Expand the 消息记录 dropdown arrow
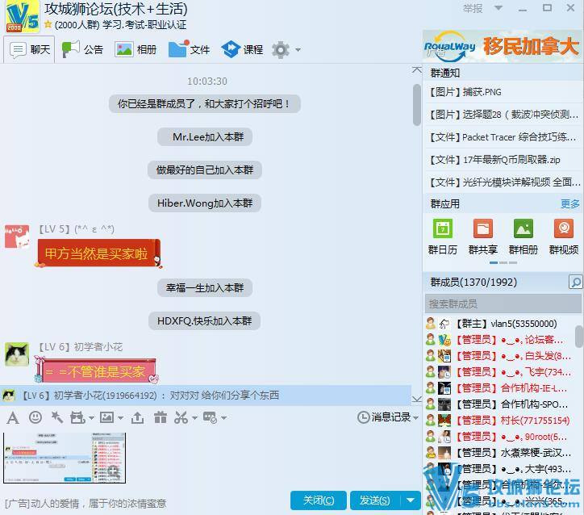The height and width of the screenshot is (515, 584). 415,418
